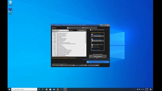Open the Windows Start menu
Image resolution: width=162 pixels, height=91 pixels.
pyautogui.click(x=9, y=89)
